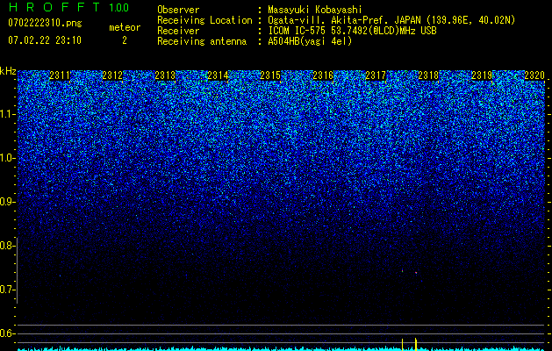Viewport: 552px width, 351px height.
Task: Click the Observer name Masayuki Kobayashi
Action: (315, 11)
